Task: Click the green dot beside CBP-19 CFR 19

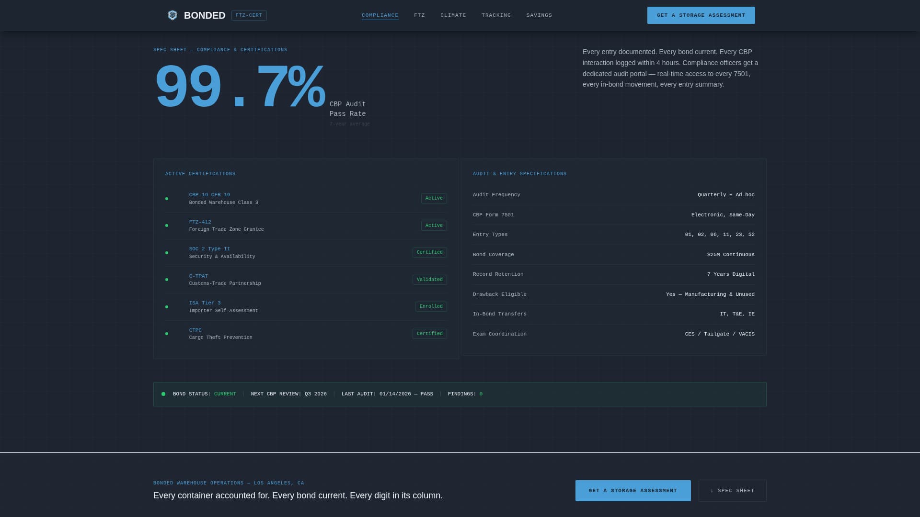Action: pyautogui.click(x=167, y=198)
